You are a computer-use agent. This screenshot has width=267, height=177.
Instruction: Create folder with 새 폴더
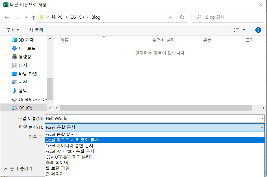click(36, 30)
